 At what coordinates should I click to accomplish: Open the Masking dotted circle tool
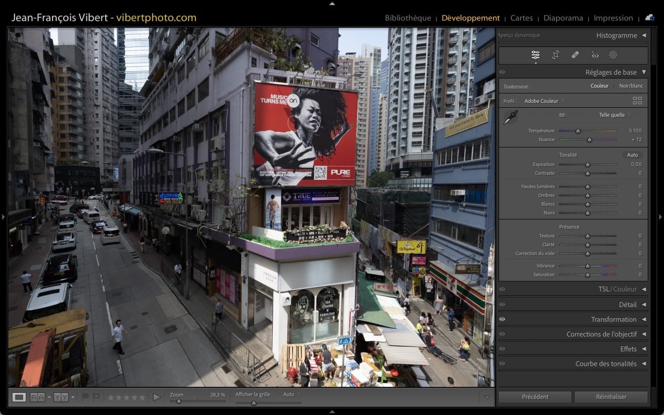[x=613, y=55]
